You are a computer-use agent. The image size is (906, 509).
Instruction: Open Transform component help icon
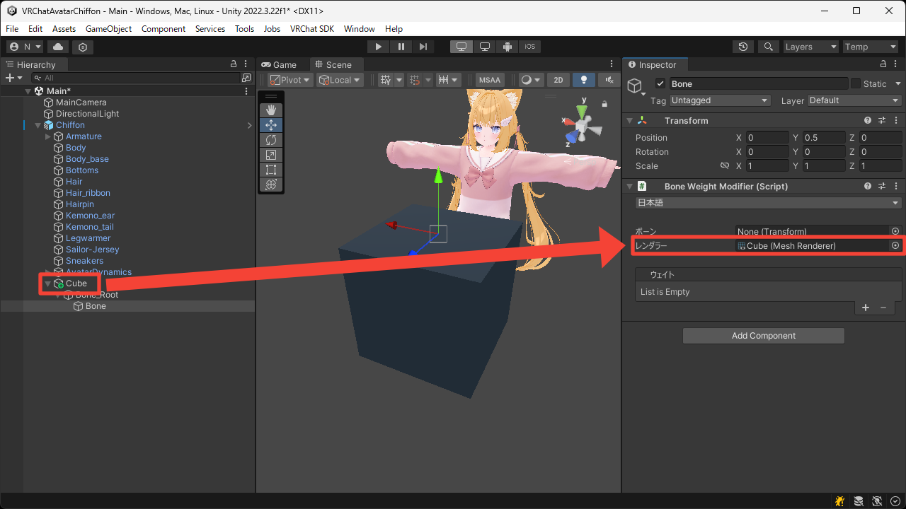click(868, 121)
